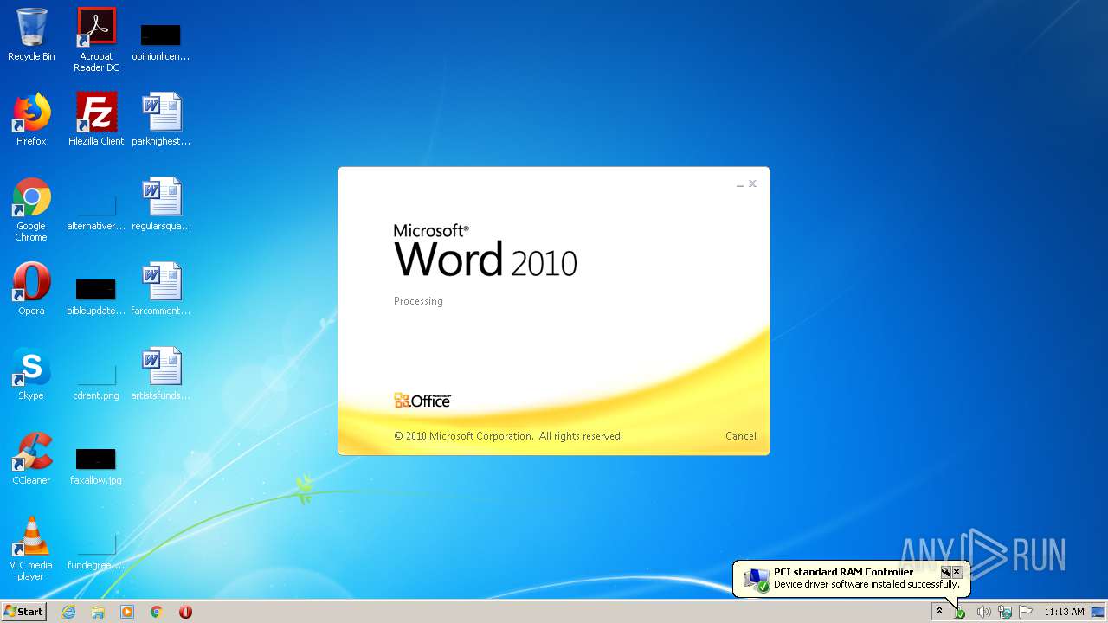Launch Opera desktop shortcut
The height and width of the screenshot is (623, 1108).
coord(31,289)
